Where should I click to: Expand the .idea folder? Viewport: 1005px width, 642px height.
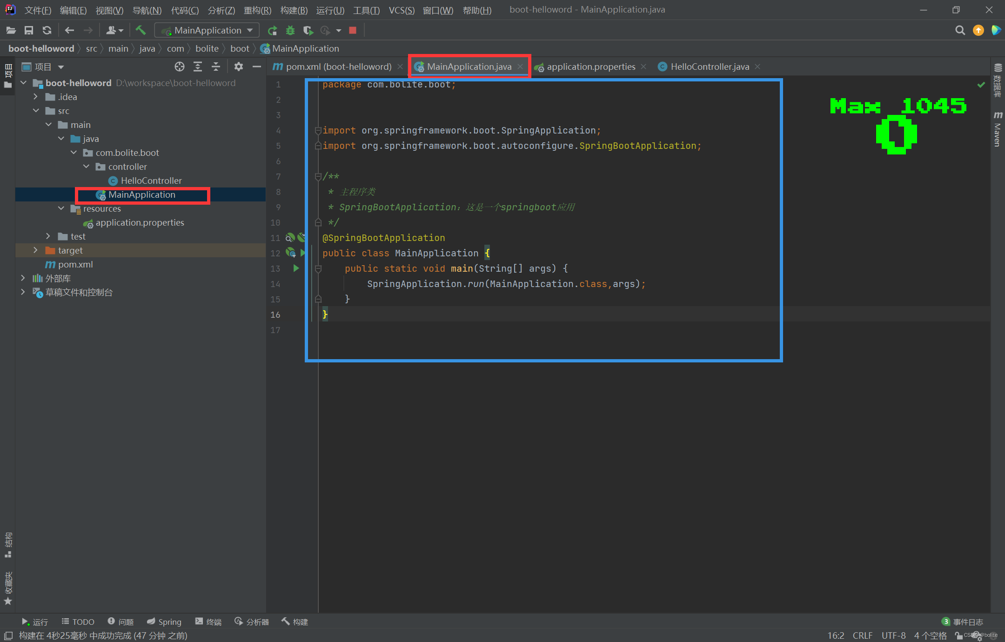pos(35,97)
